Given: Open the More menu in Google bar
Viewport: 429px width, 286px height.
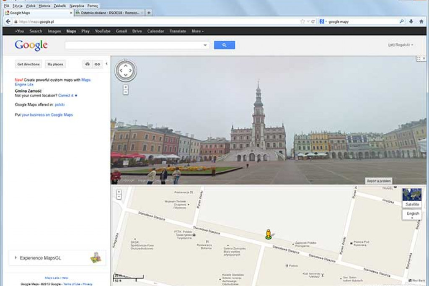Looking at the screenshot, I should coord(197,31).
